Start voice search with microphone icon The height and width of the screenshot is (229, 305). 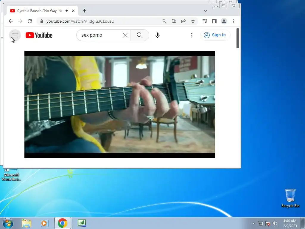[x=158, y=35]
